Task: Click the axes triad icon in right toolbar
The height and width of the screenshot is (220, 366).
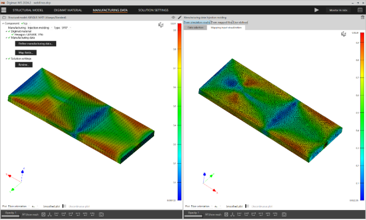Action: (233, 215)
